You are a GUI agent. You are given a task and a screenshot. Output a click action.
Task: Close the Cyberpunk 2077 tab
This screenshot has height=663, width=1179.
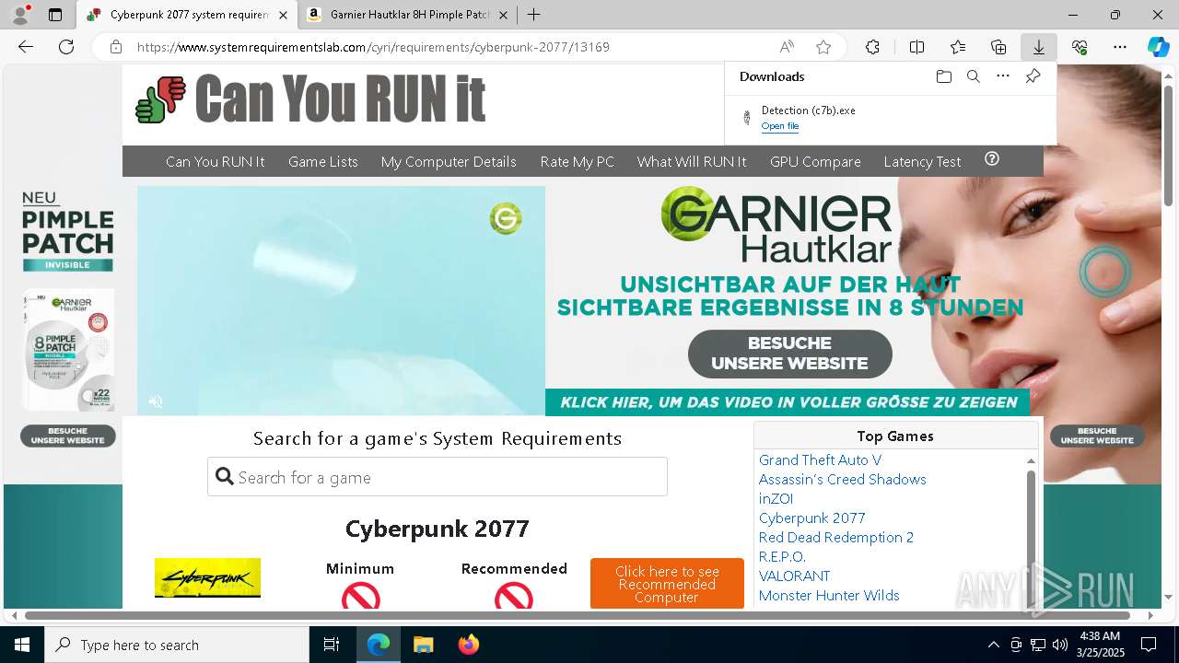(x=283, y=15)
